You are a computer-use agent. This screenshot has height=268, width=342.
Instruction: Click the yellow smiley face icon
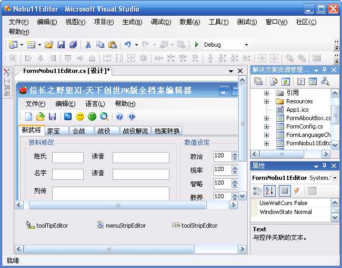click(80, 117)
